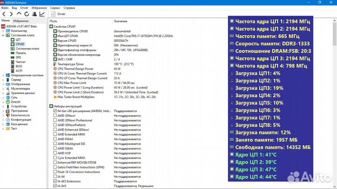Click the Компьютер icon in tree
This screenshot has height=189, width=337.
click(x=8, y=31)
